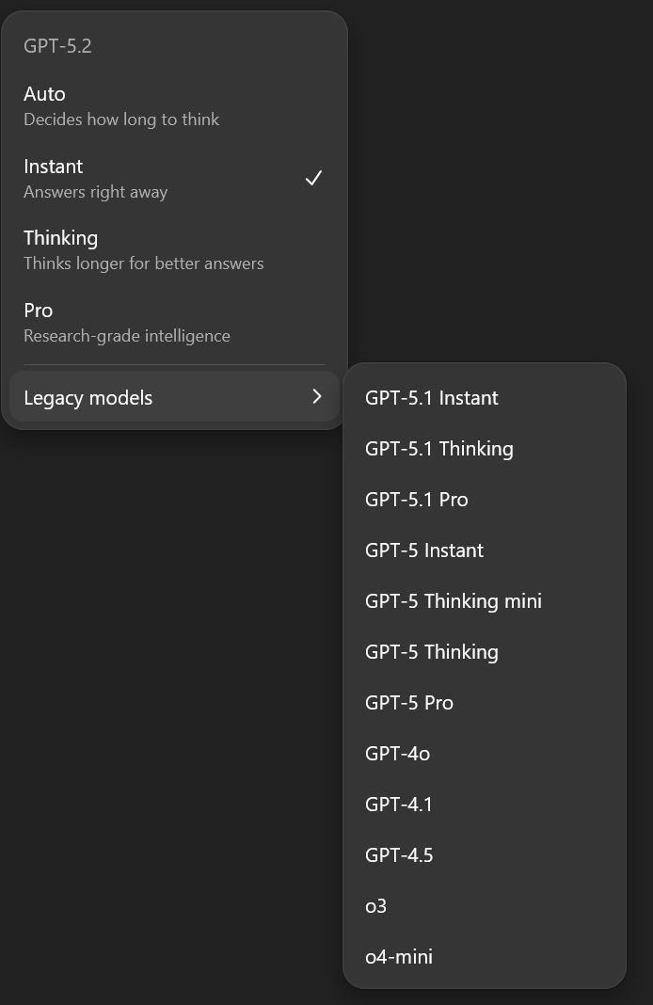This screenshot has width=653, height=1005.
Task: Click the GPT-5.2 menu header
Action: 57,46
